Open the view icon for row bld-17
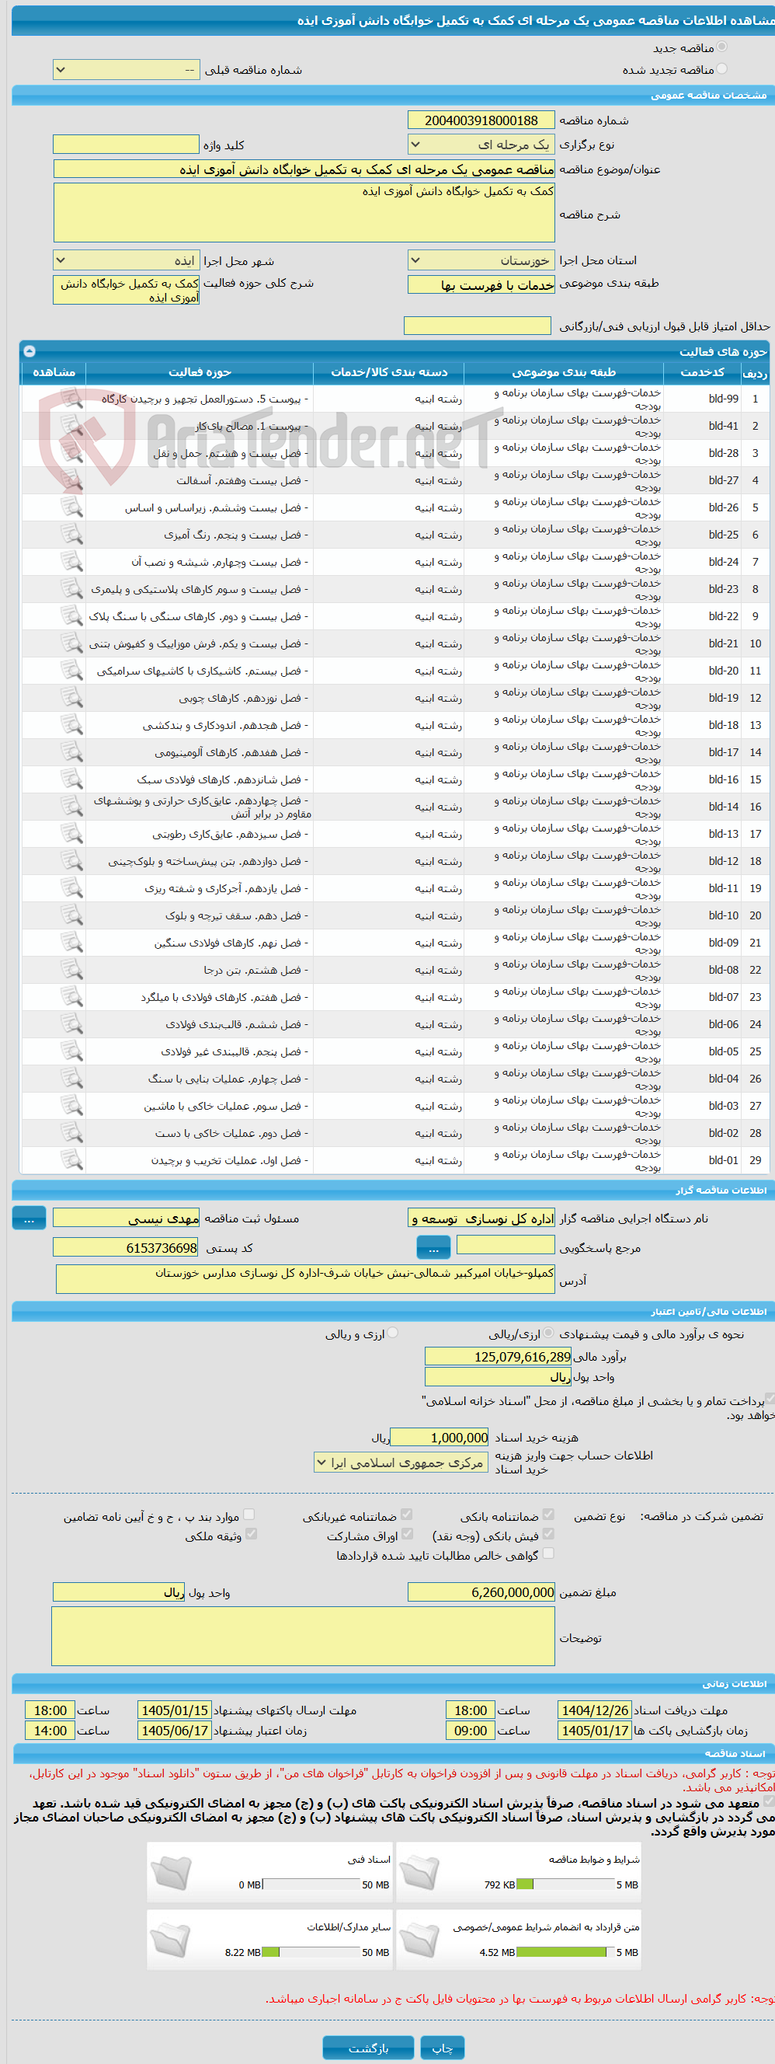This screenshot has width=775, height=2064. pyautogui.click(x=72, y=752)
